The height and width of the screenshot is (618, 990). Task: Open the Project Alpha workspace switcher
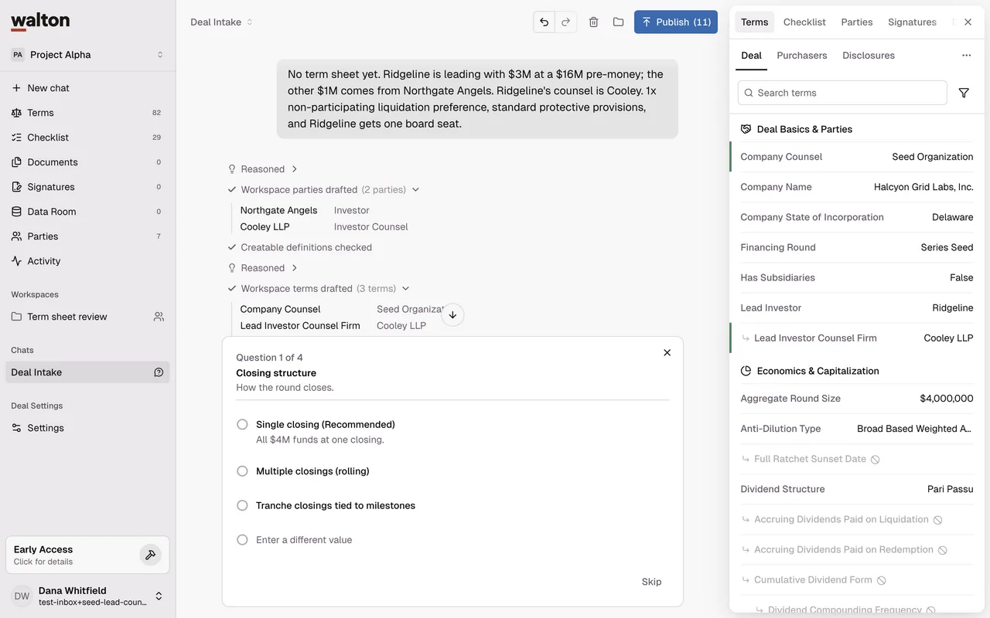[x=87, y=55]
